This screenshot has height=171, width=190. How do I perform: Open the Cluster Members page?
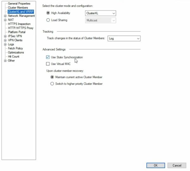click(x=18, y=8)
